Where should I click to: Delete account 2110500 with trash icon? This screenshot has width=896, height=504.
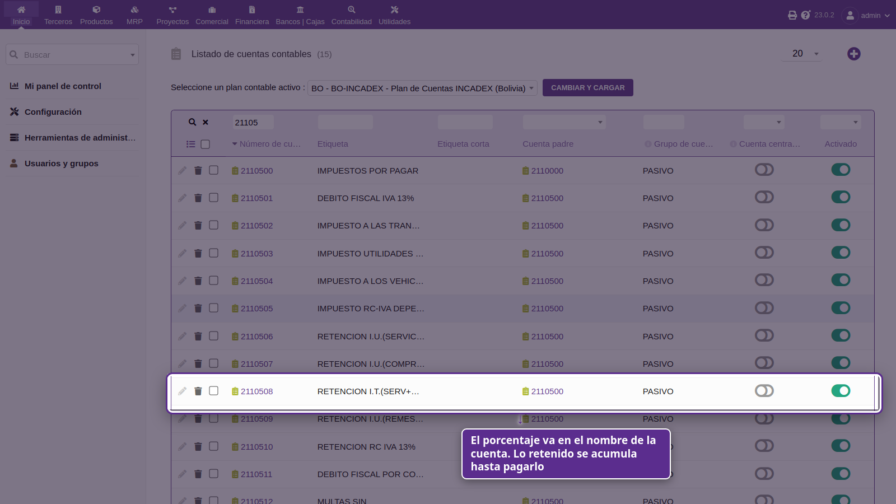pos(198,170)
